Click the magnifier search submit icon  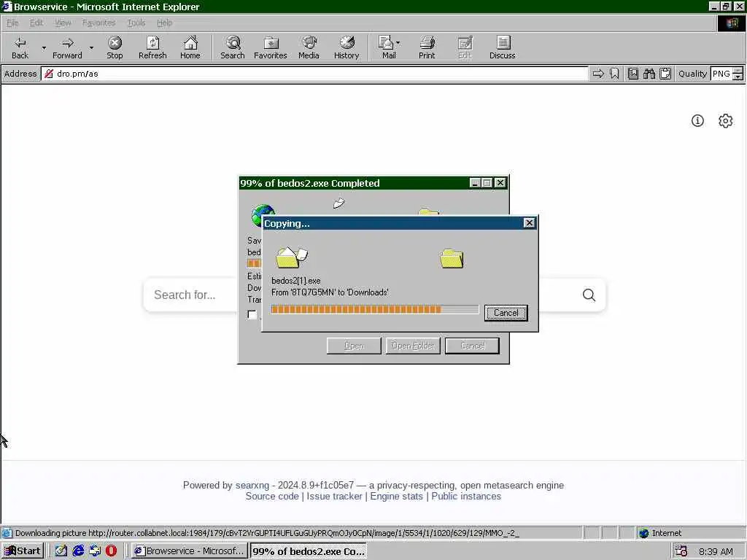pyautogui.click(x=589, y=295)
